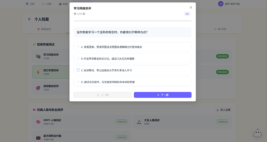This screenshot has width=267, height=142.
Task: Switch to the 风格设计 tab
Action: [x=44, y=29]
